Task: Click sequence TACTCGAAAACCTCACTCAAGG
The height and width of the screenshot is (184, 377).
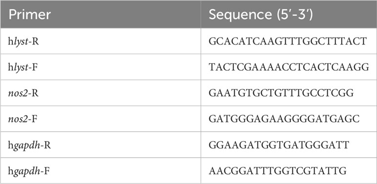Action: point(289,67)
